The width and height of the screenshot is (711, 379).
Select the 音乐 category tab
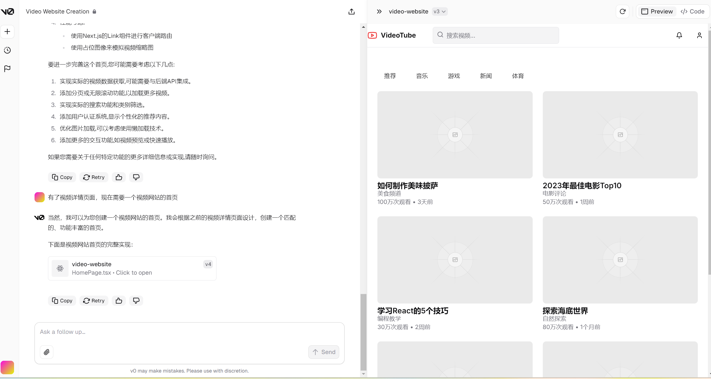[x=422, y=76]
